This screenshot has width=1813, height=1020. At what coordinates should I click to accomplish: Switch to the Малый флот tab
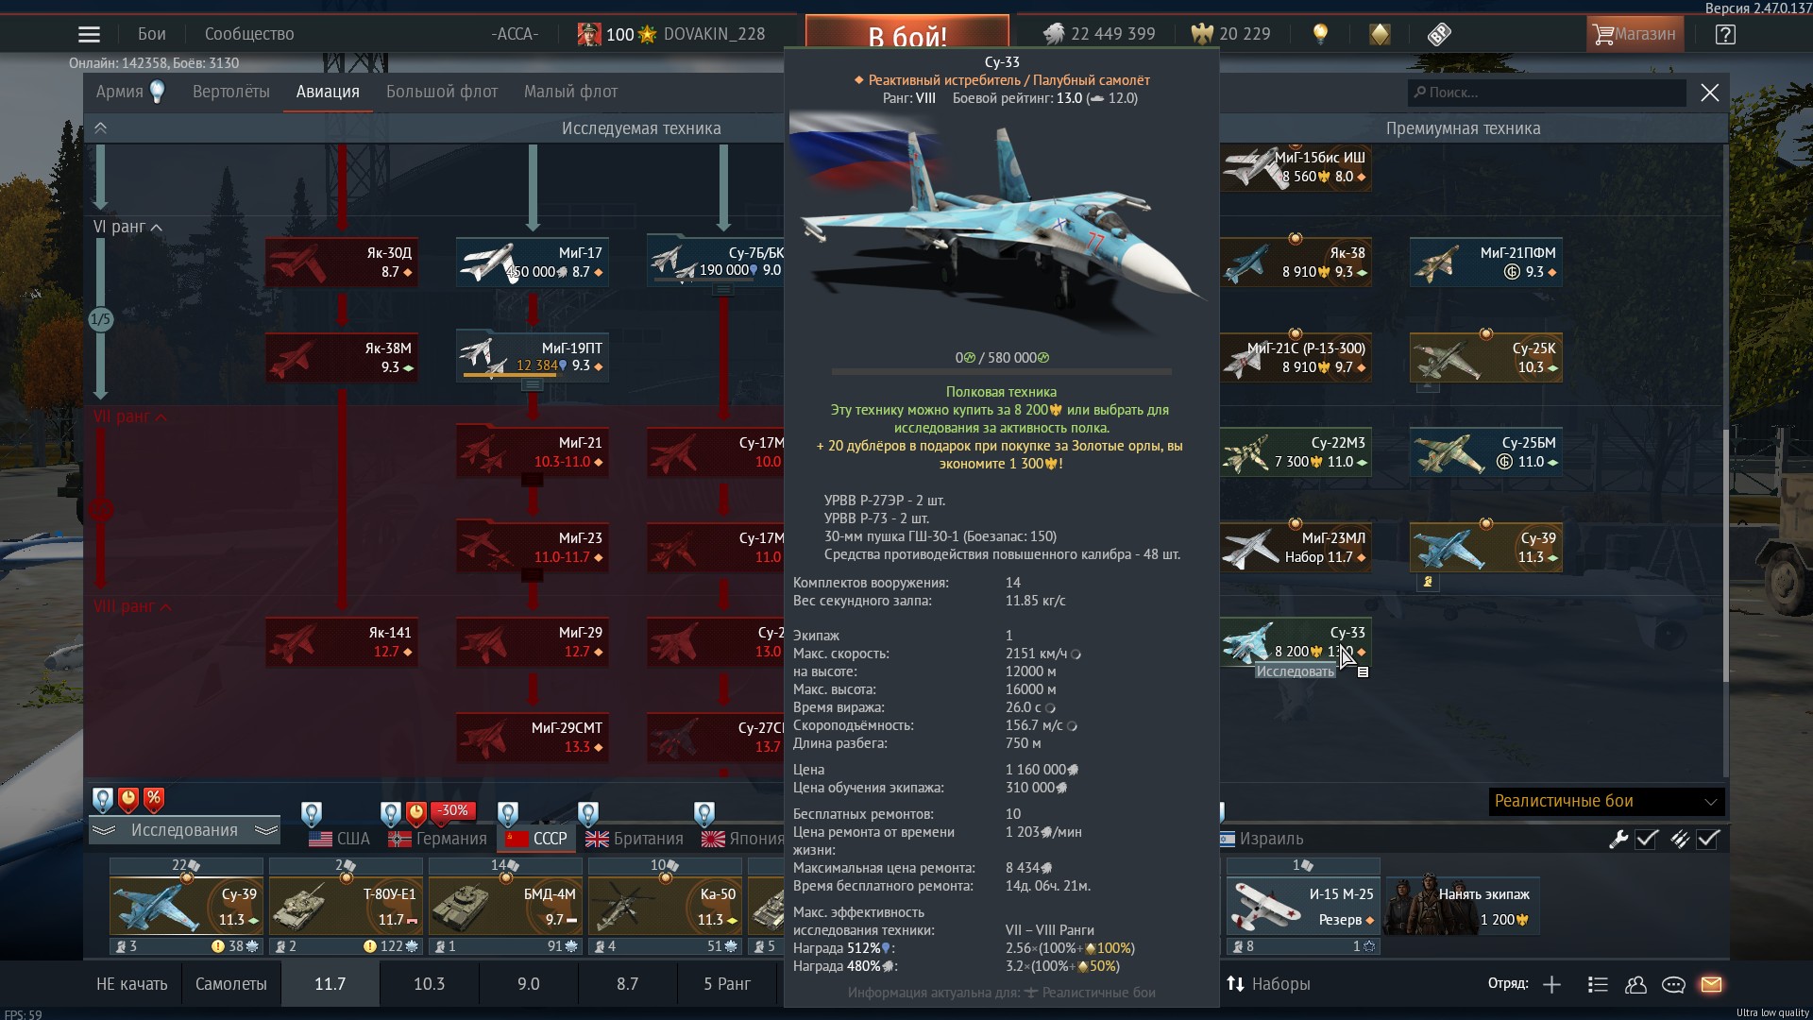pyautogui.click(x=571, y=92)
